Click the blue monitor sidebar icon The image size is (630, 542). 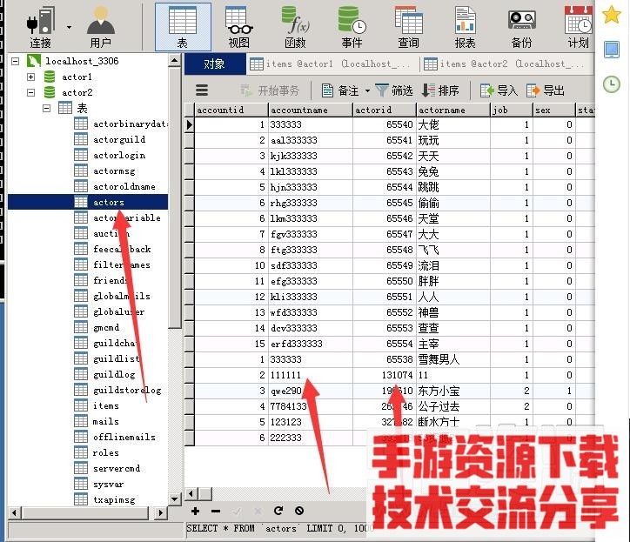[x=612, y=50]
